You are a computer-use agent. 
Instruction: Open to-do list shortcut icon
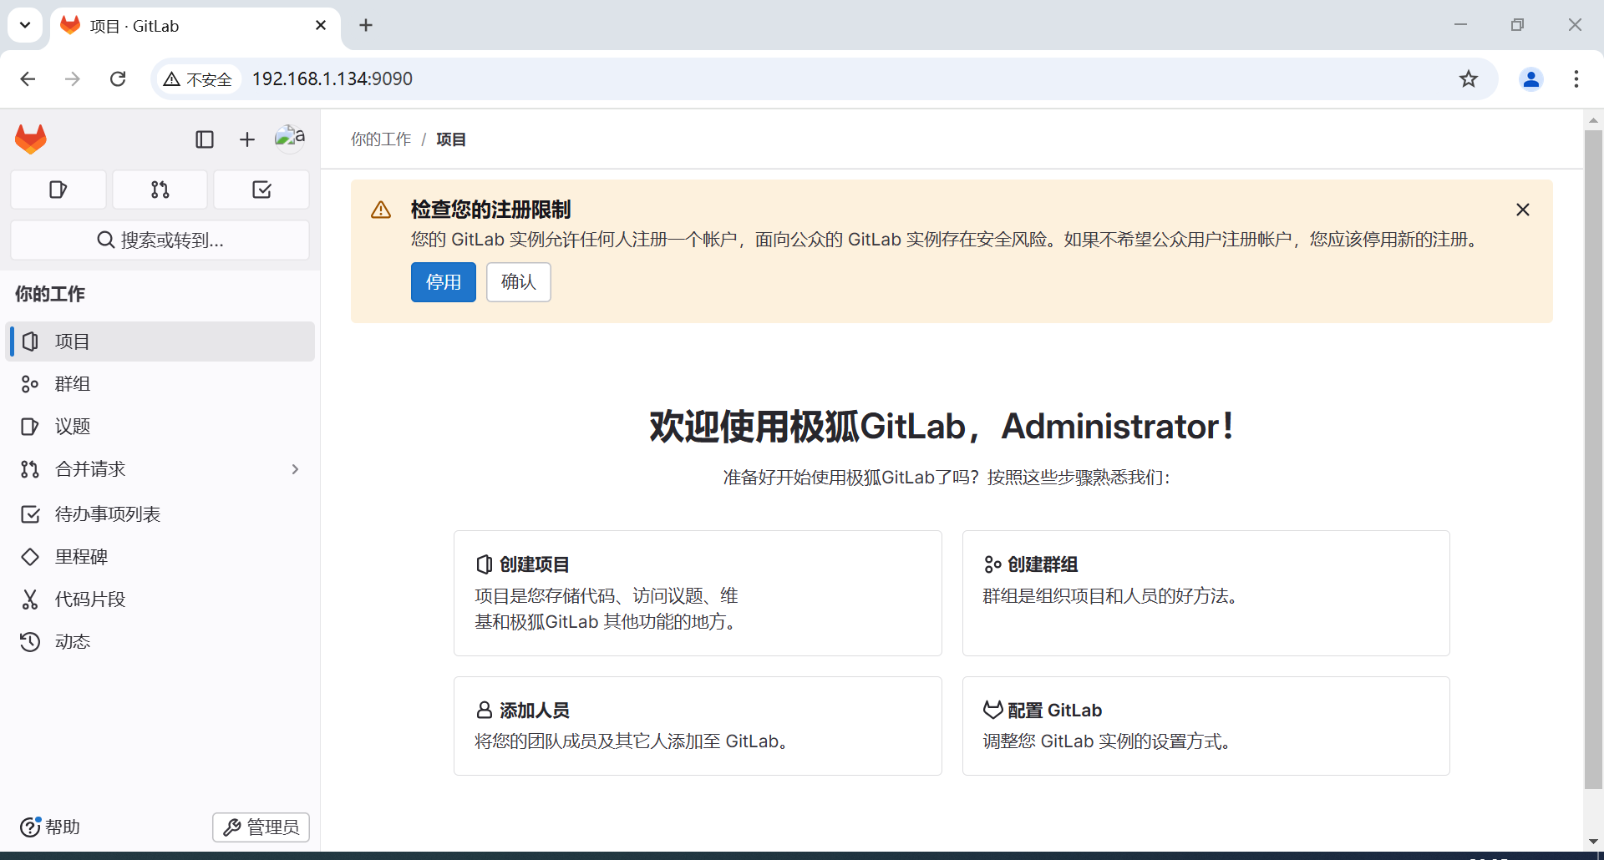point(261,190)
